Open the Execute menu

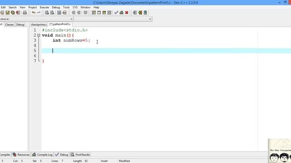pyautogui.click(x=45, y=7)
